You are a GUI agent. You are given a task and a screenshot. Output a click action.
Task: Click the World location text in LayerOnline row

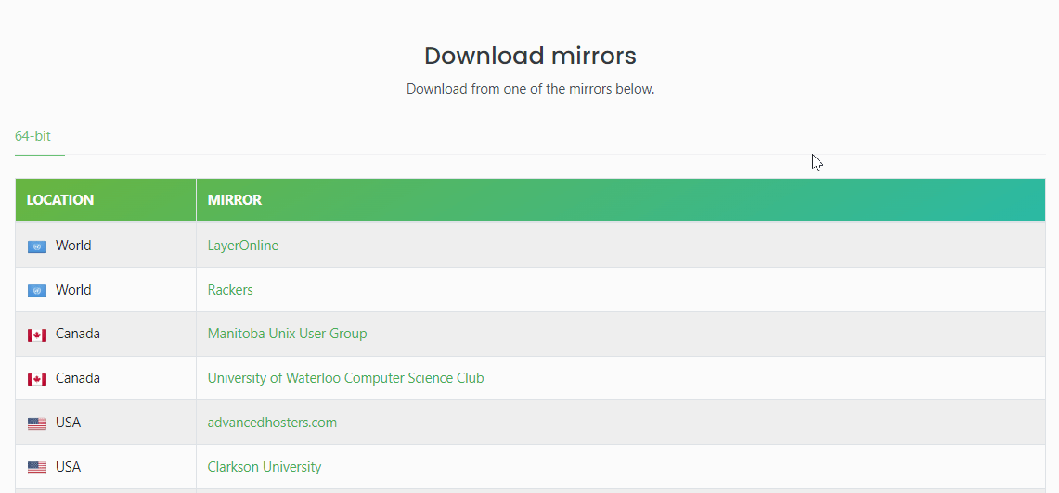click(73, 246)
